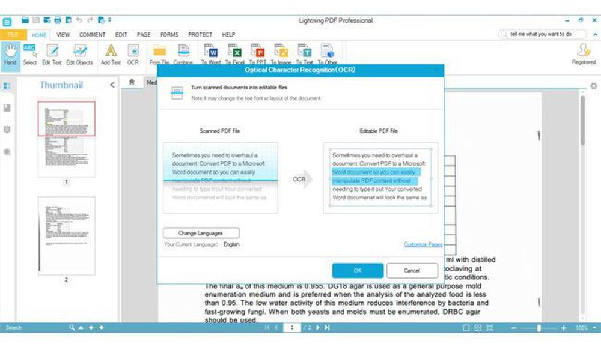Activate the Edit Text tool
Image resolution: width=601 pixels, height=344 pixels.
[52, 55]
